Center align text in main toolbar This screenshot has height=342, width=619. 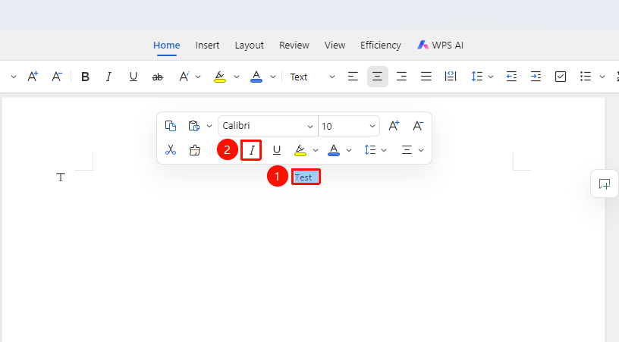[378, 77]
